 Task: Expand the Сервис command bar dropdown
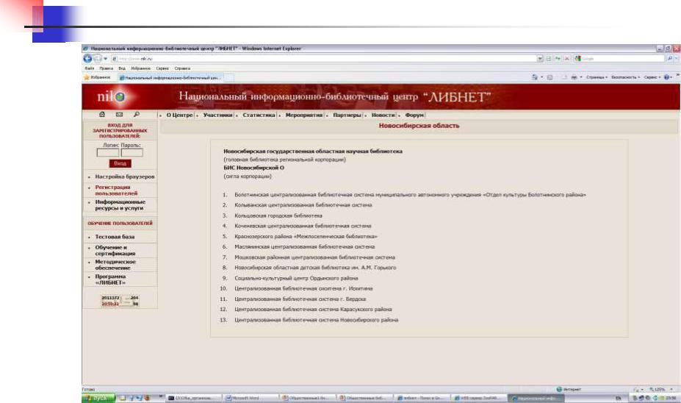652,77
